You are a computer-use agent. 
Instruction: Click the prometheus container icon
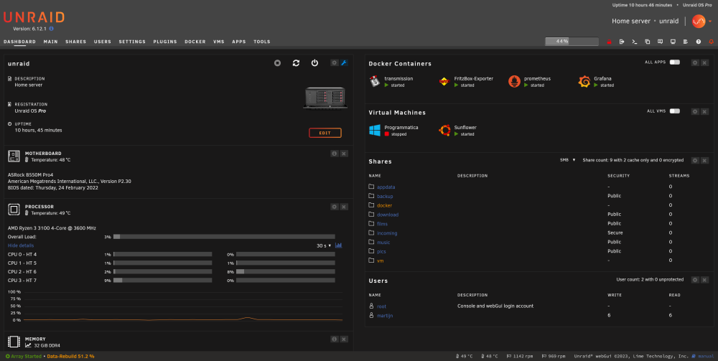(514, 81)
